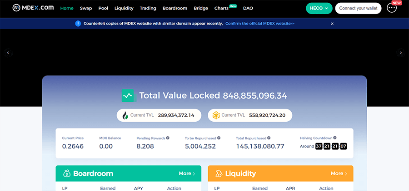Open More in the Boardroom card
Image resolution: width=409 pixels, height=191 pixels.
click(187, 174)
